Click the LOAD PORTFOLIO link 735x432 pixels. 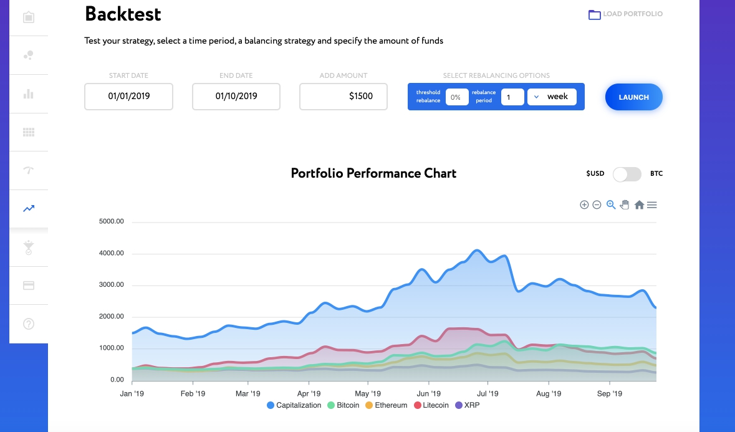tap(625, 14)
